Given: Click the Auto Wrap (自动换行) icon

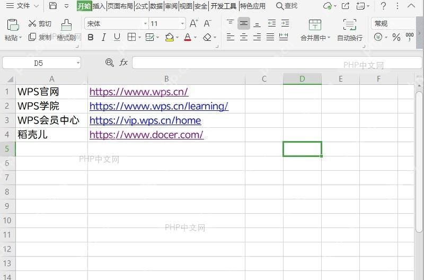Looking at the screenshot, I should coord(350,25).
